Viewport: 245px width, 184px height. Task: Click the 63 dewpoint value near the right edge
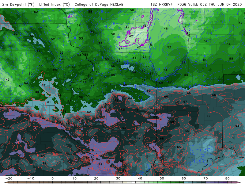pyautogui.click(x=237, y=126)
